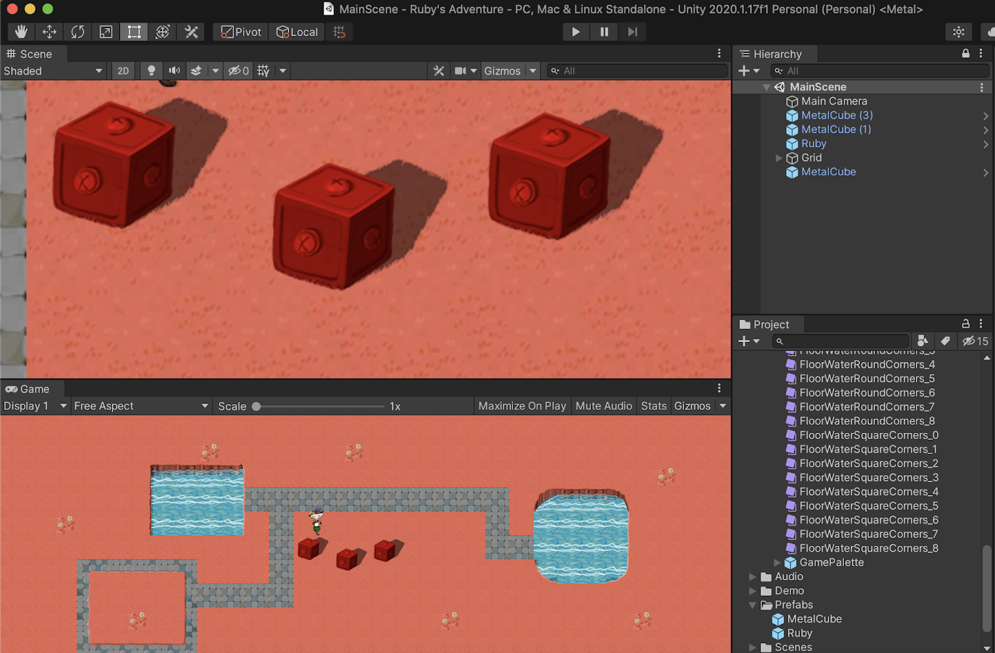Open custom editor tools
Viewport: 995px width, 653px height.
coord(191,32)
